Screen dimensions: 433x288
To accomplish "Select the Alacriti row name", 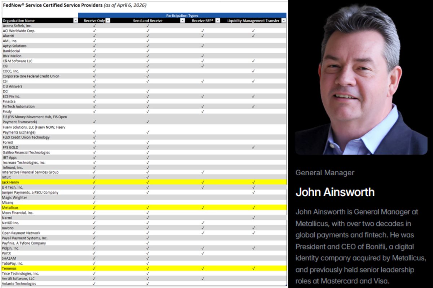I will [x=40, y=36].
